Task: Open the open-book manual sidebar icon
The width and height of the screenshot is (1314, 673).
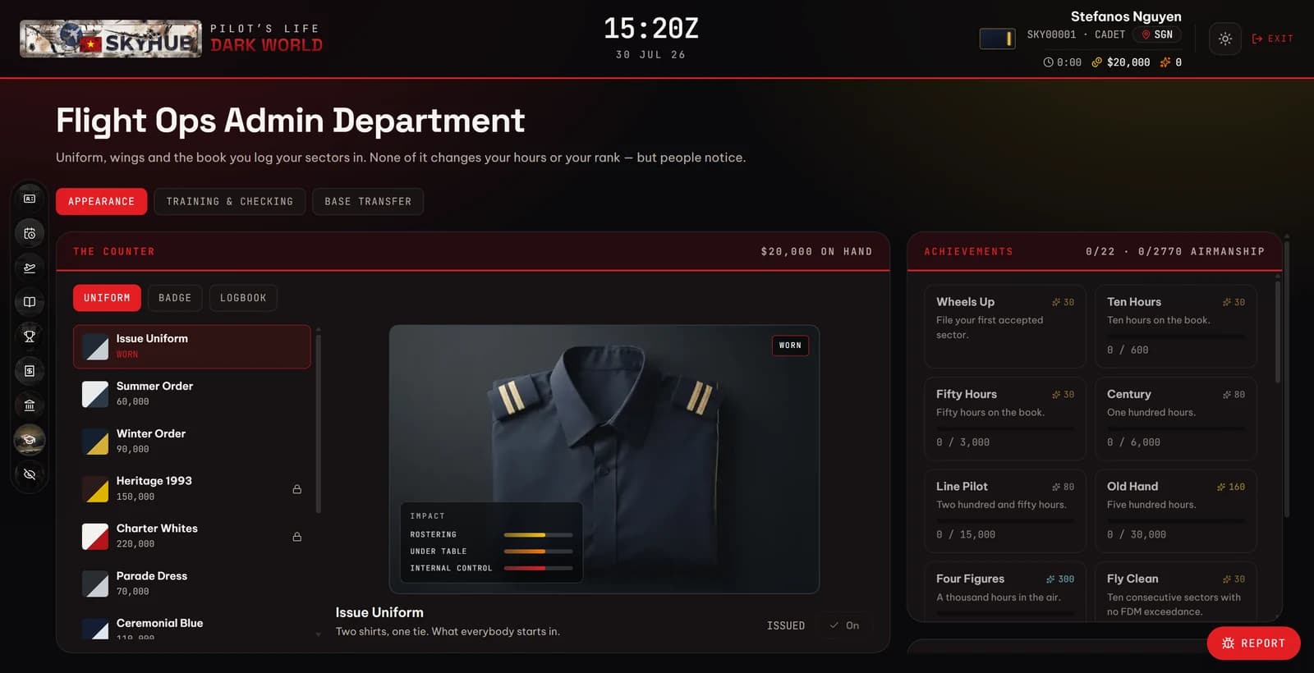Action: [x=30, y=302]
